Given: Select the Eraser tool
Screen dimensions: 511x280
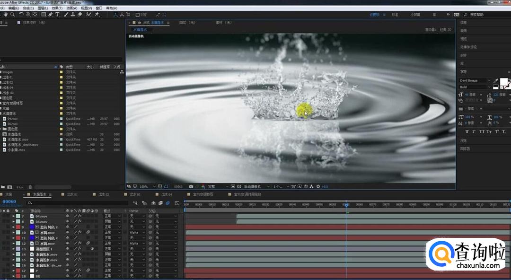Looking at the screenshot, I should point(80,15).
